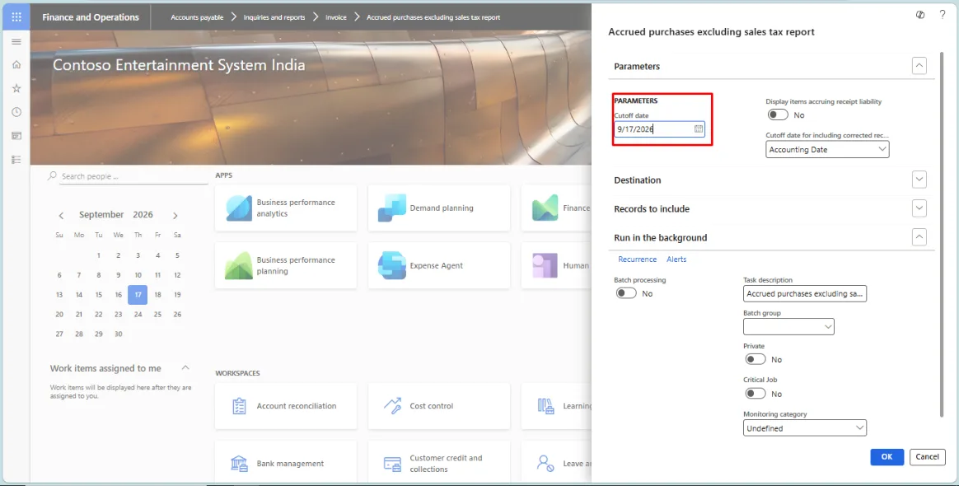The width and height of the screenshot is (959, 486).
Task: Open Workspaces icon in left sidebar
Action: 16,136
